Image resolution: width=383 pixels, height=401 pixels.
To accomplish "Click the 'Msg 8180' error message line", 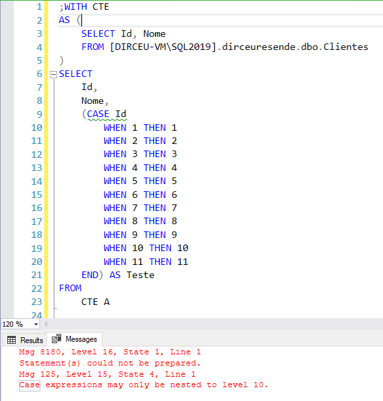I will tap(110, 352).
